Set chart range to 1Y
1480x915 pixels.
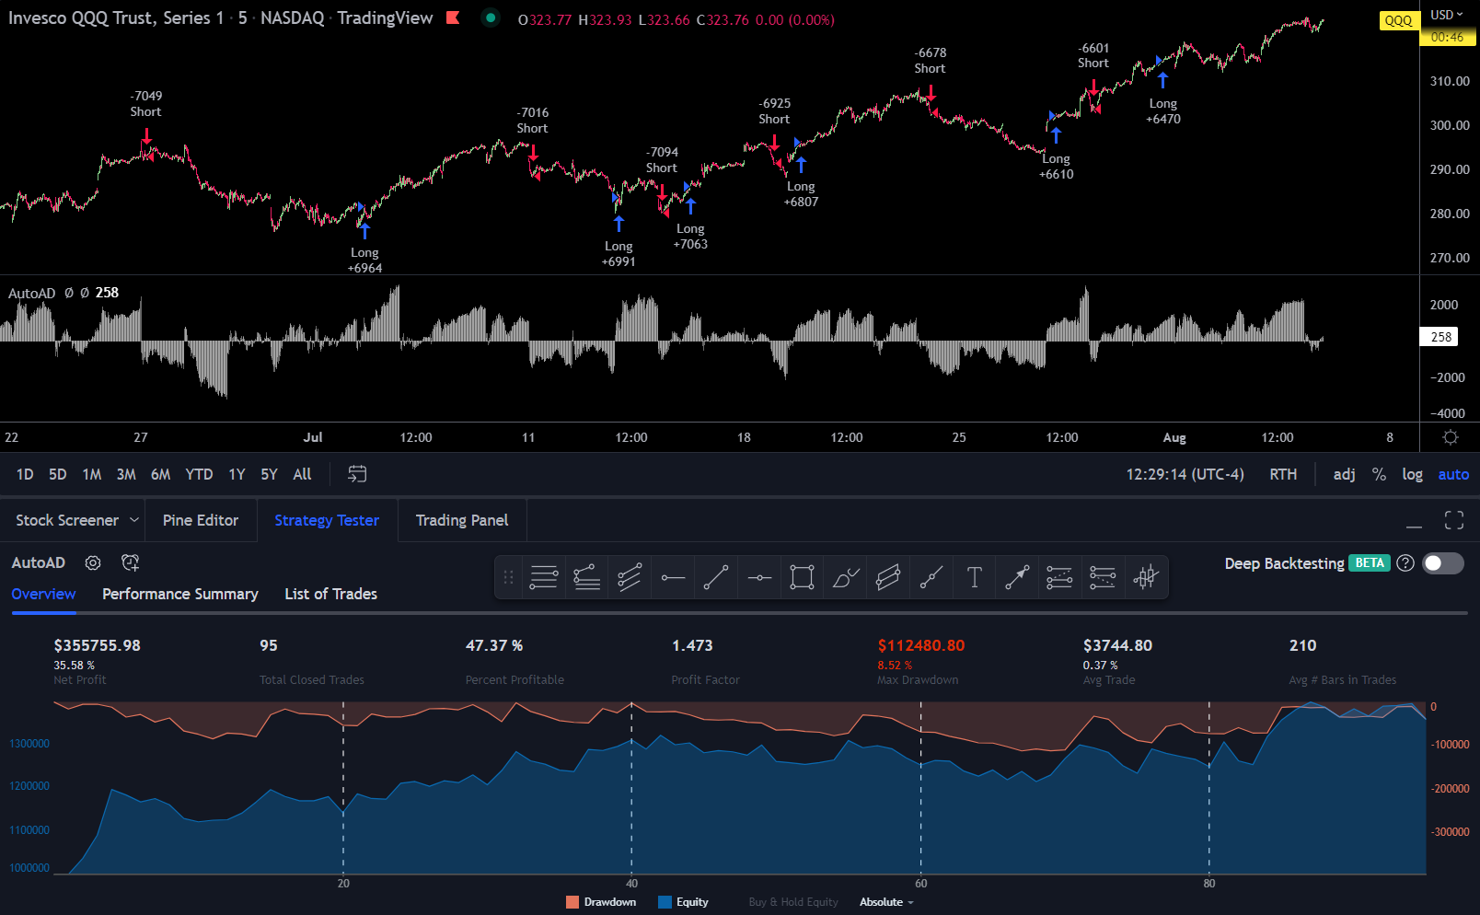[237, 474]
